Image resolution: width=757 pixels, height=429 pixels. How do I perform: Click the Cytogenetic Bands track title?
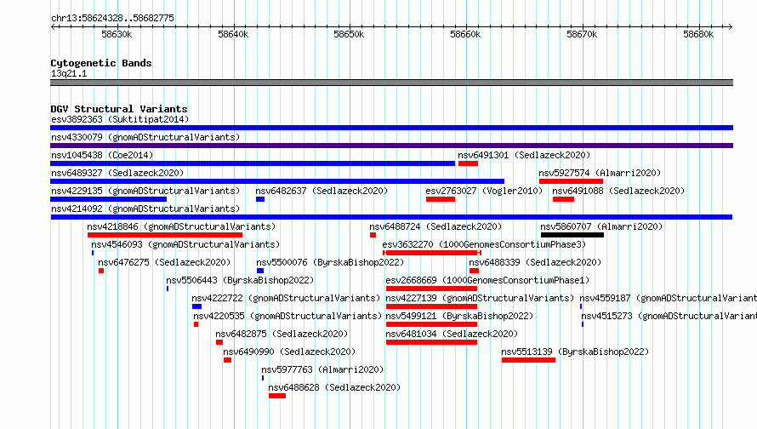tap(101, 63)
